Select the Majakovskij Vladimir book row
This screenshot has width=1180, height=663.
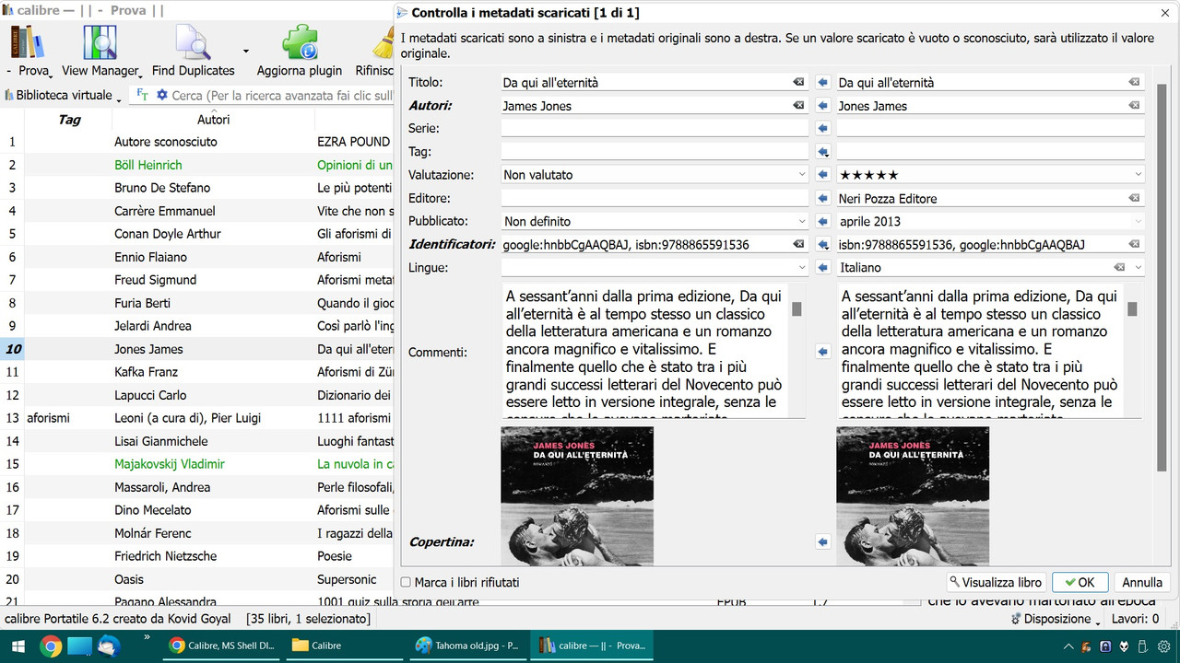[197, 464]
